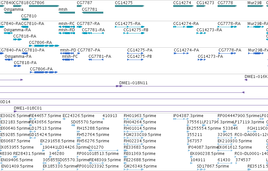268x171 pixels.
Task: Open the CG14275-PB protein label
Action: coord(140,56)
